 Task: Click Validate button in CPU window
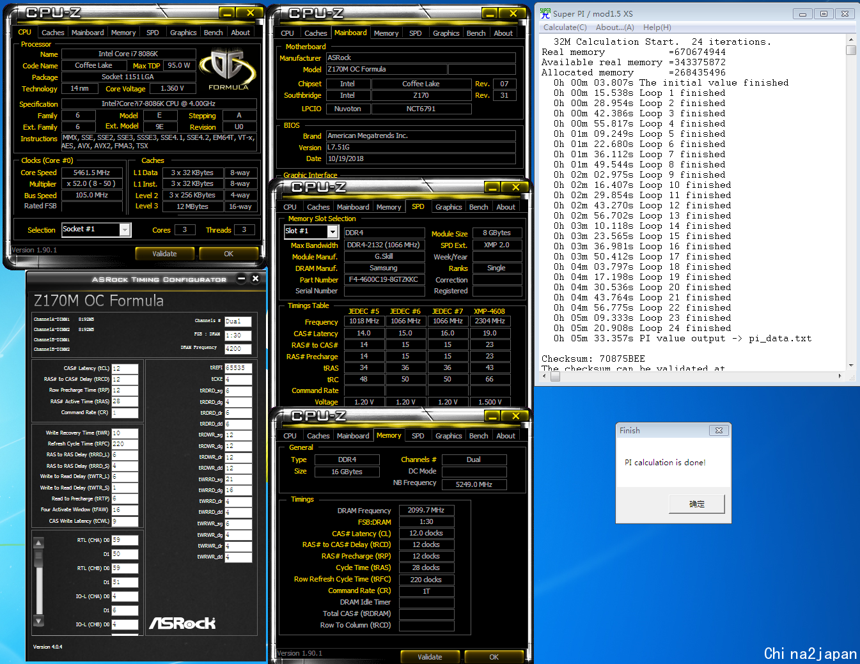point(164,254)
